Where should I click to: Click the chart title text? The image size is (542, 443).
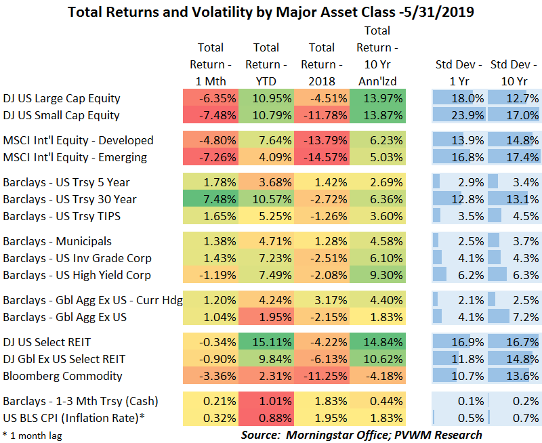point(271,12)
